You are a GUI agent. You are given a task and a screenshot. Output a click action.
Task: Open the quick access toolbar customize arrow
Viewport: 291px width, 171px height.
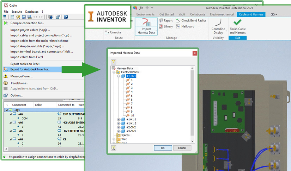point(152,8)
